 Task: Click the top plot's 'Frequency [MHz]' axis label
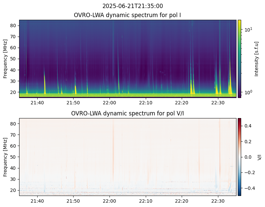(5, 59)
